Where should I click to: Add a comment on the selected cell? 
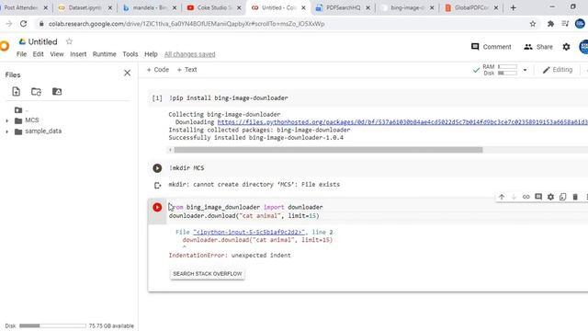click(x=538, y=197)
